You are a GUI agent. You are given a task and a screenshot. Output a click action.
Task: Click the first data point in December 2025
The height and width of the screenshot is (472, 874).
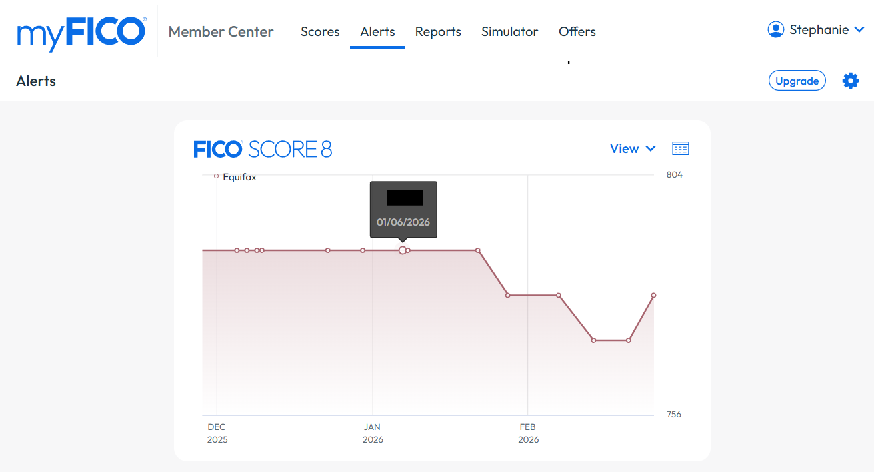click(237, 250)
